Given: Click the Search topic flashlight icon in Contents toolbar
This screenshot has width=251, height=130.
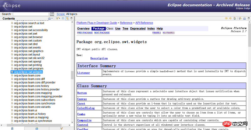Looking at the screenshot, I should [x=57, y=19].
